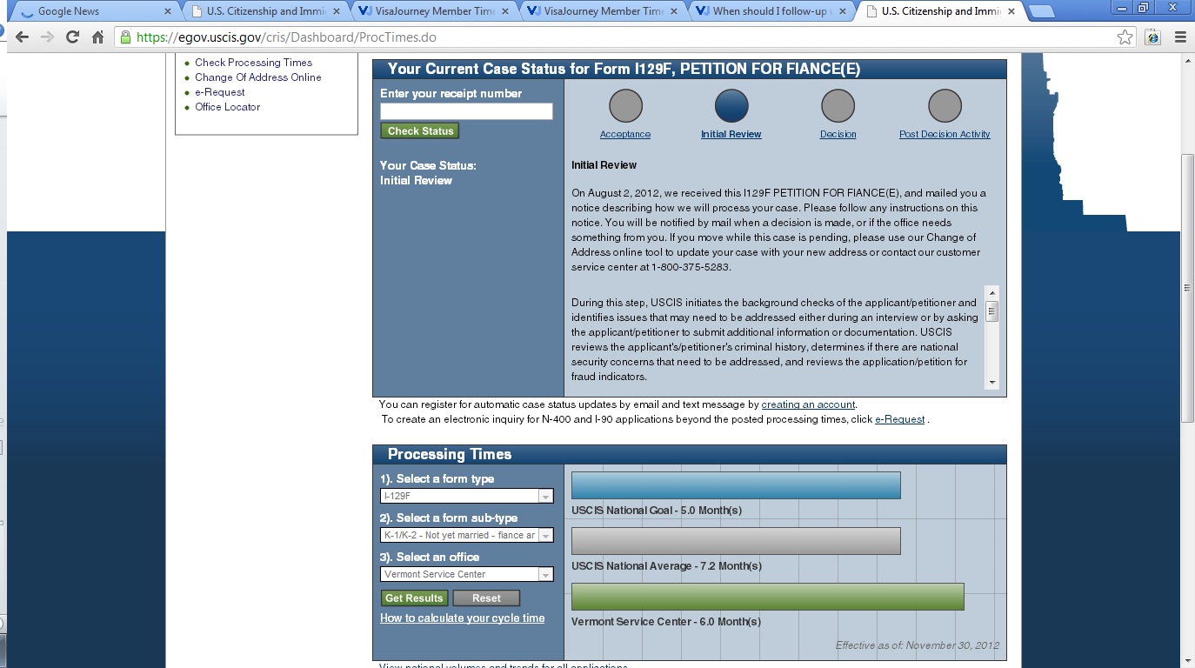Click 'USCIS National Average - 7.2 Month(s)' label

tap(666, 566)
